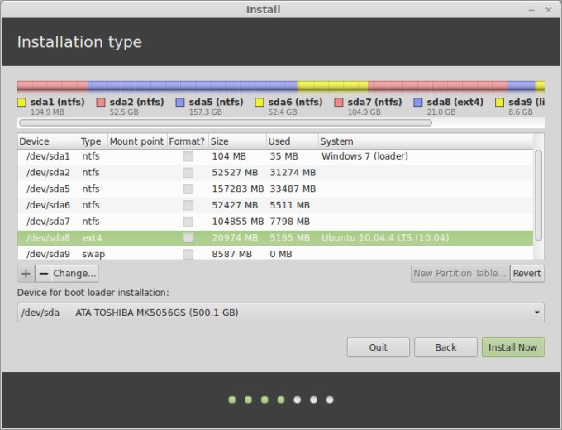Open the Change... partition dialog
Viewport: 562px width, 430px height.
[x=75, y=274]
